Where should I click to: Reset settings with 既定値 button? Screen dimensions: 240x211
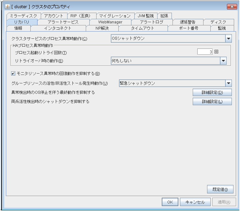click(220, 189)
